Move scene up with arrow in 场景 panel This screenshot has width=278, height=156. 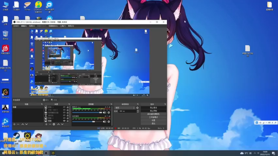[23, 124]
